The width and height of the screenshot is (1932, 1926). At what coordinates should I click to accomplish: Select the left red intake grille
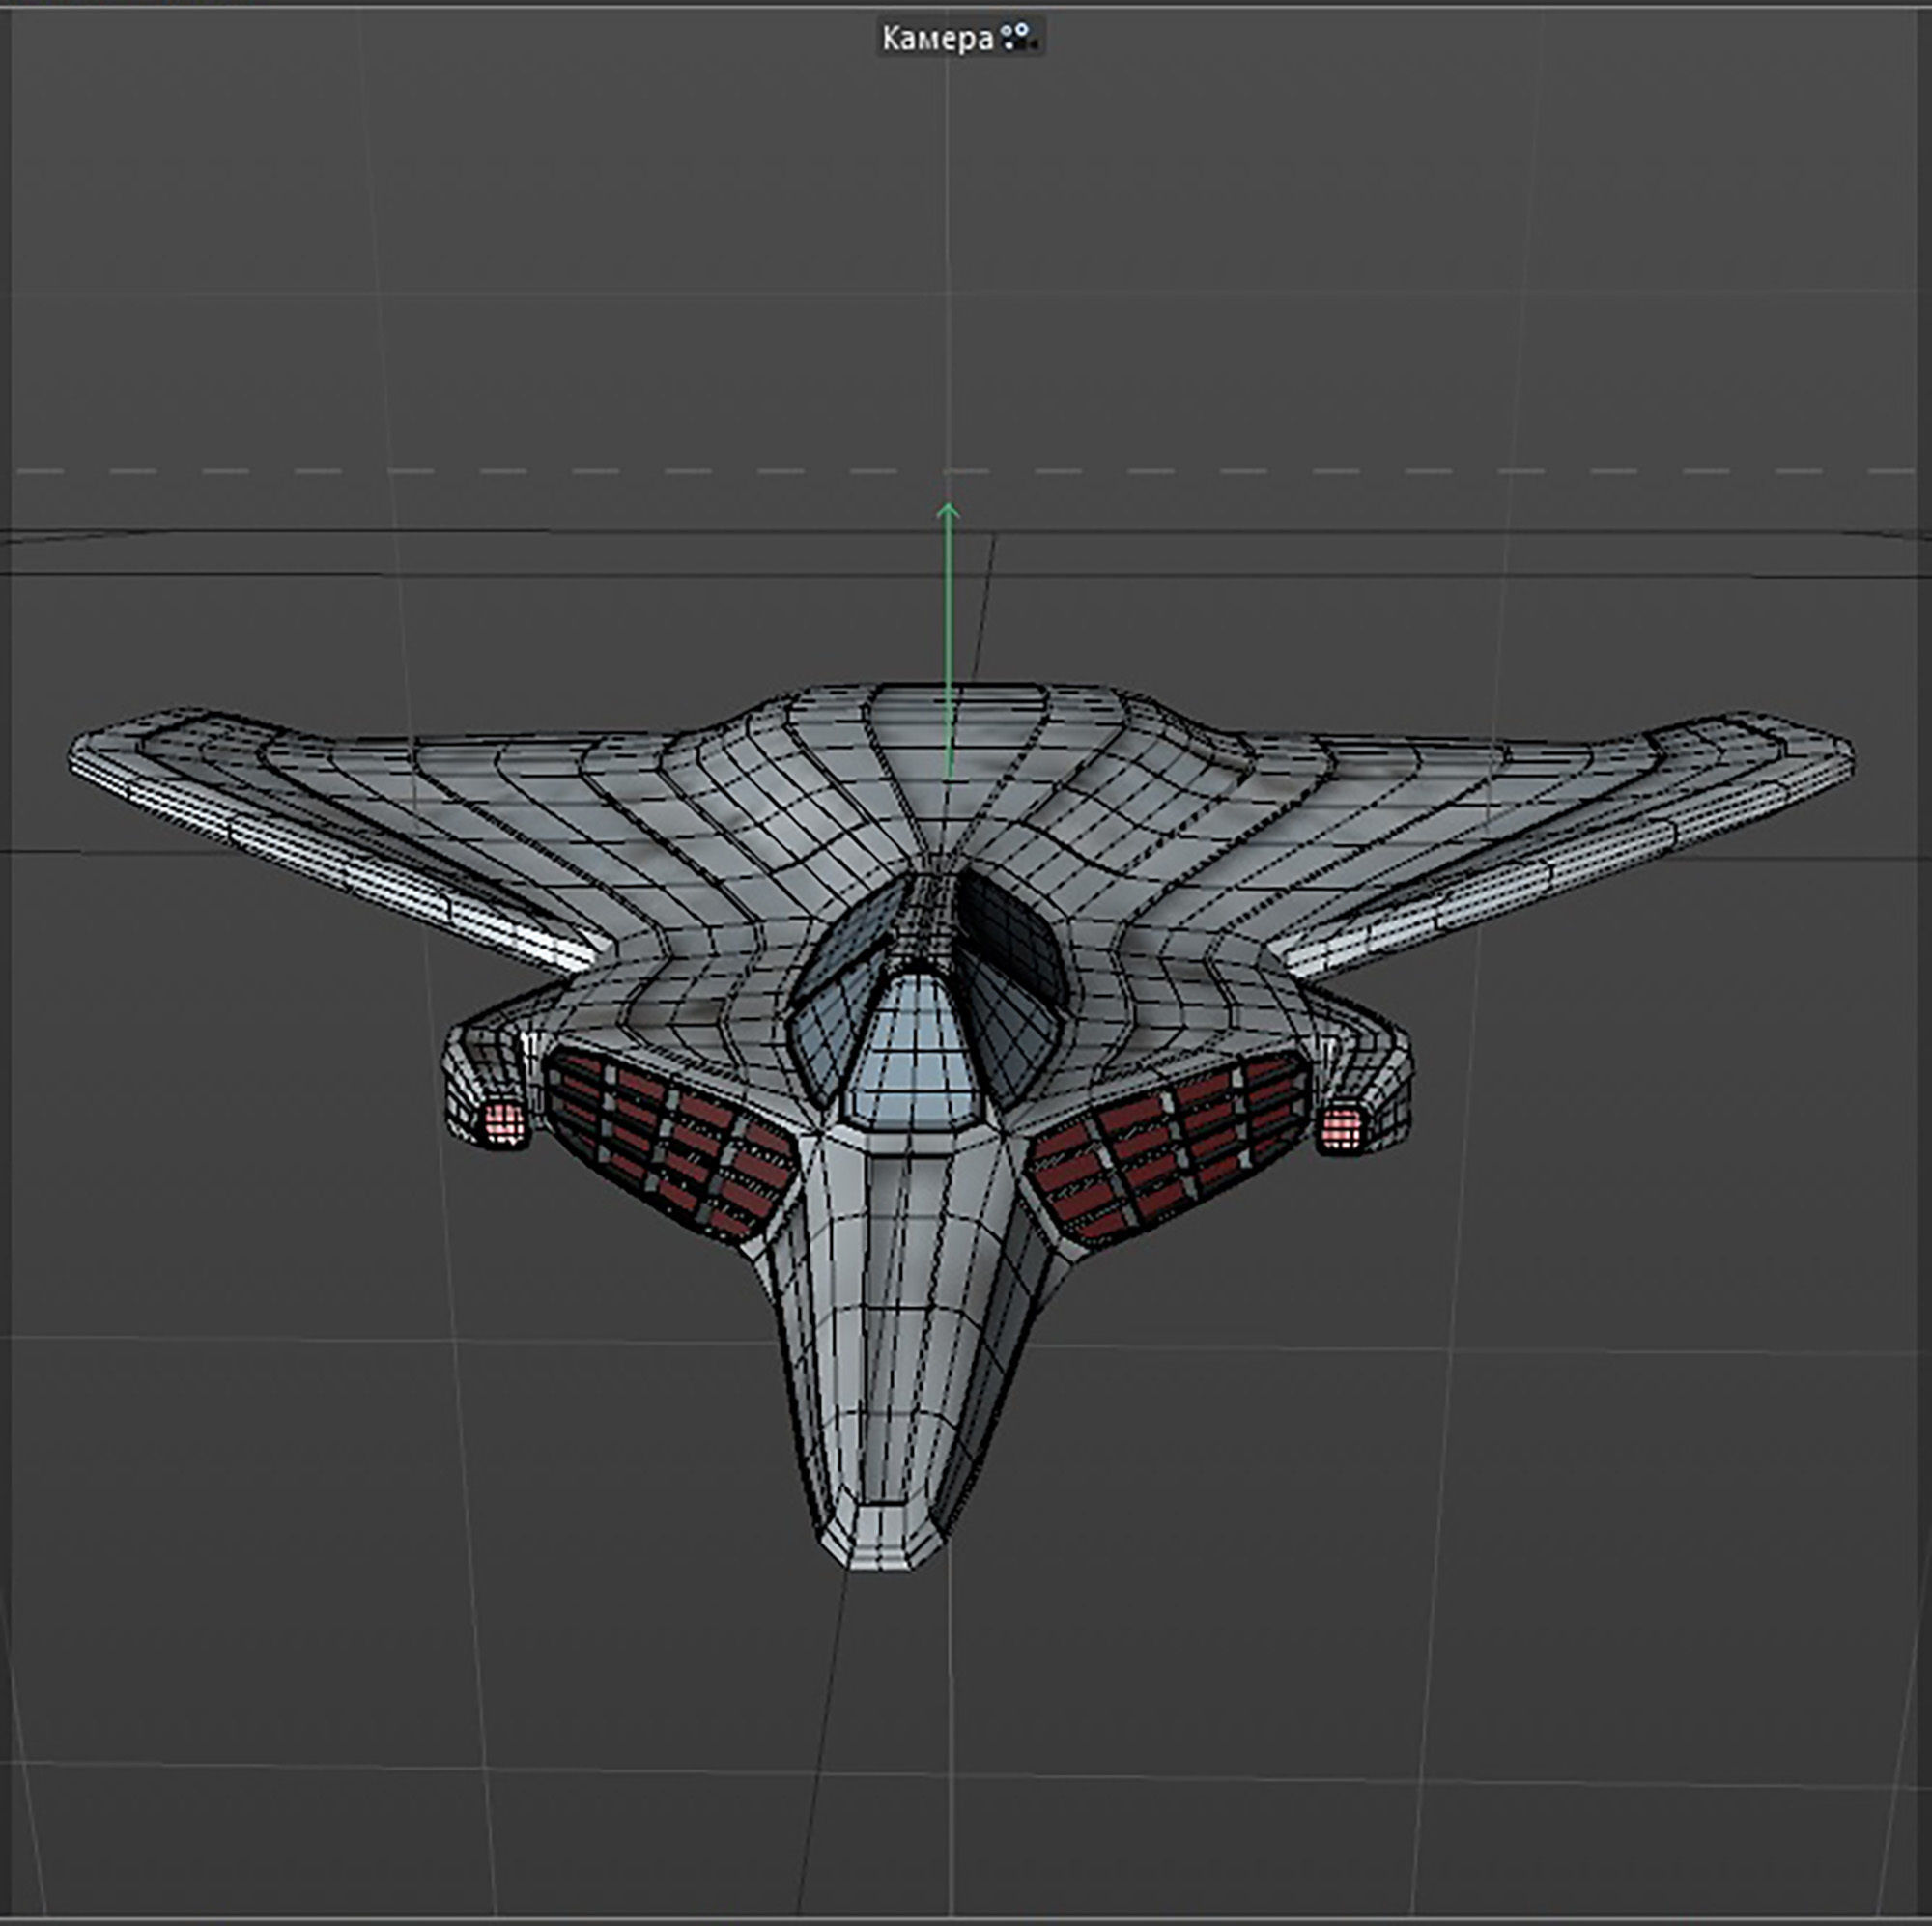672,1143
